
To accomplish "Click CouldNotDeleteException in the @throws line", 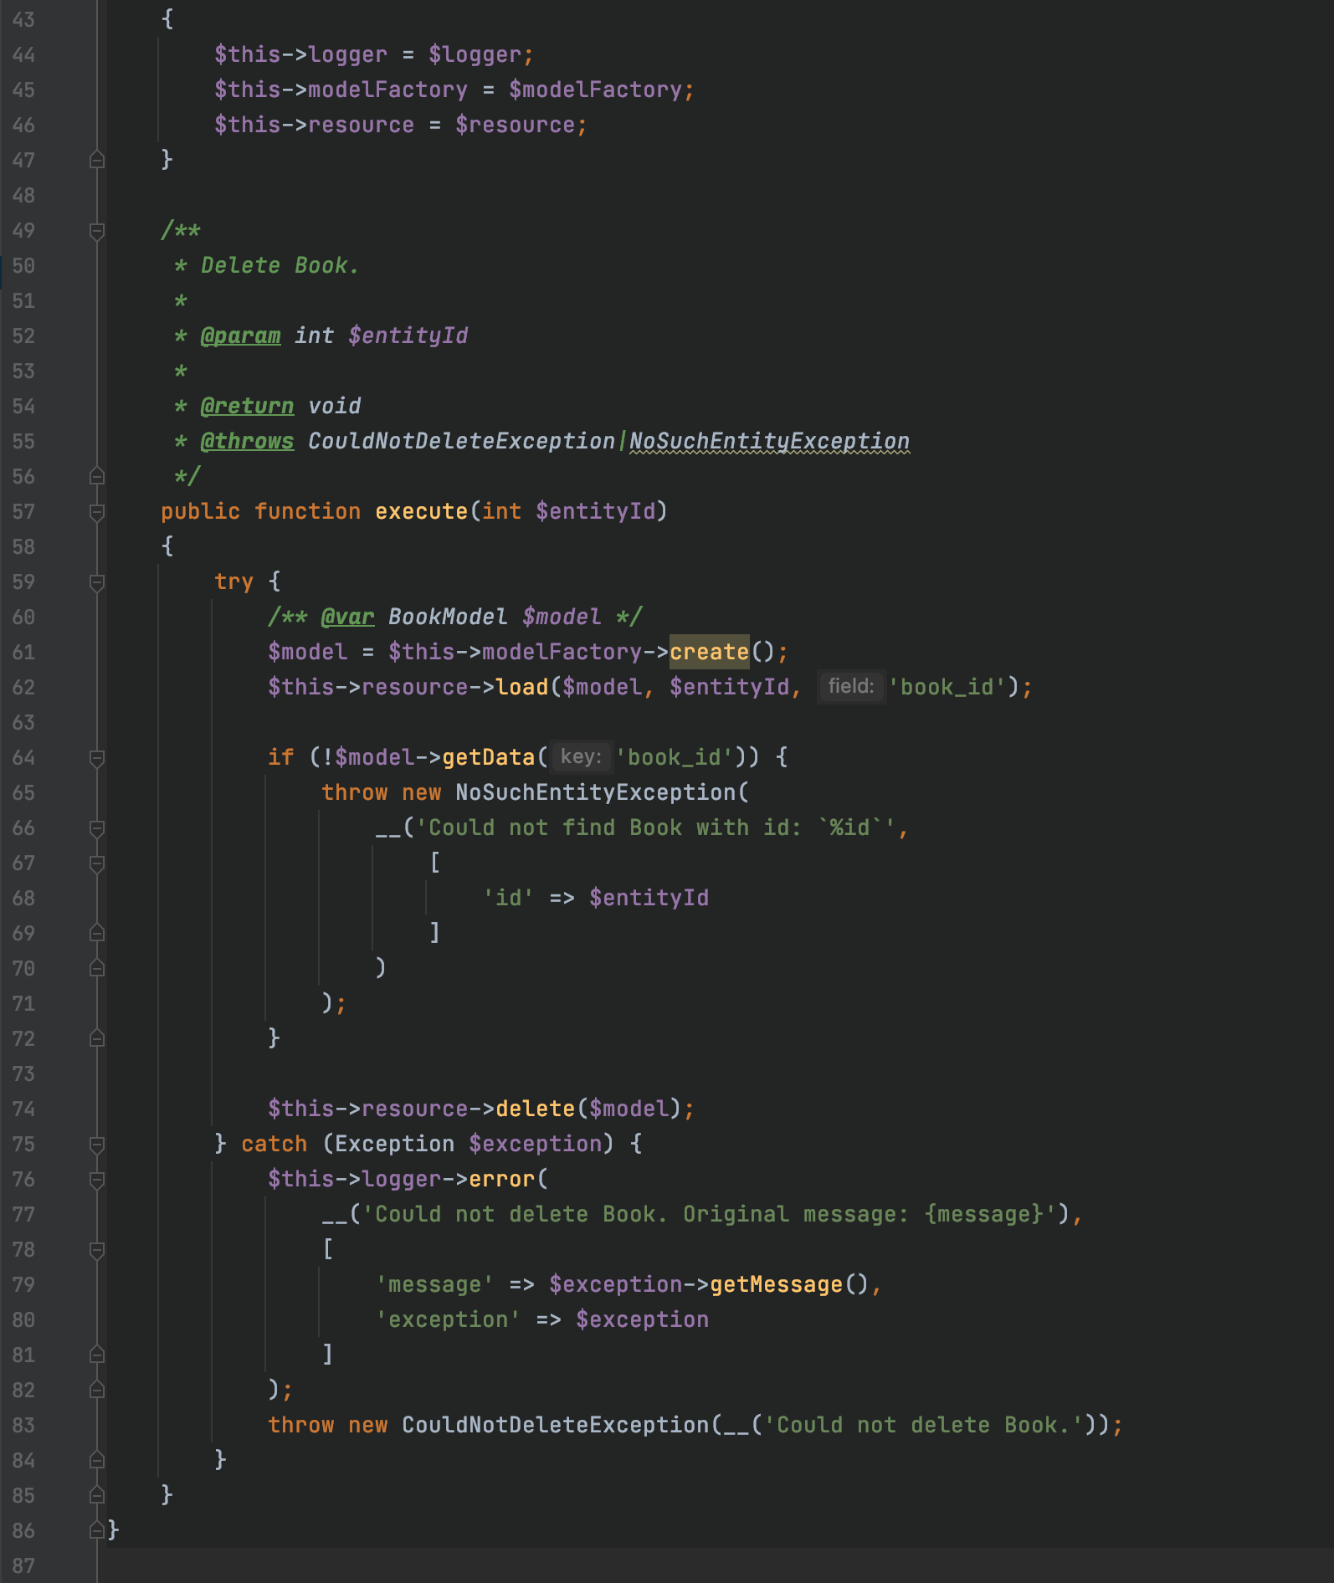I will pyautogui.click(x=462, y=441).
